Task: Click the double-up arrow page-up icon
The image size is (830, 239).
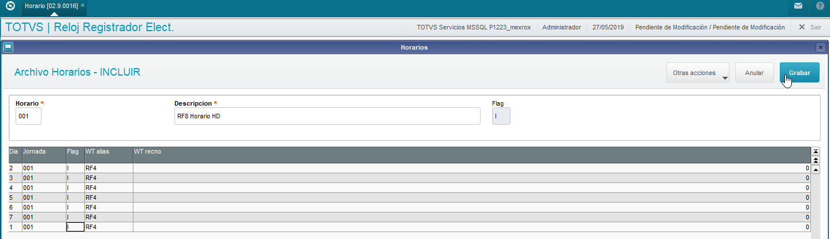Action: (816, 160)
